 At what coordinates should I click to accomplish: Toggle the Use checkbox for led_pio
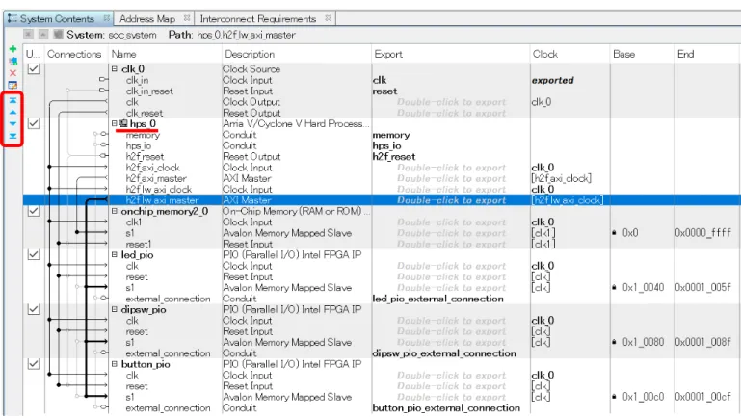tap(33, 254)
